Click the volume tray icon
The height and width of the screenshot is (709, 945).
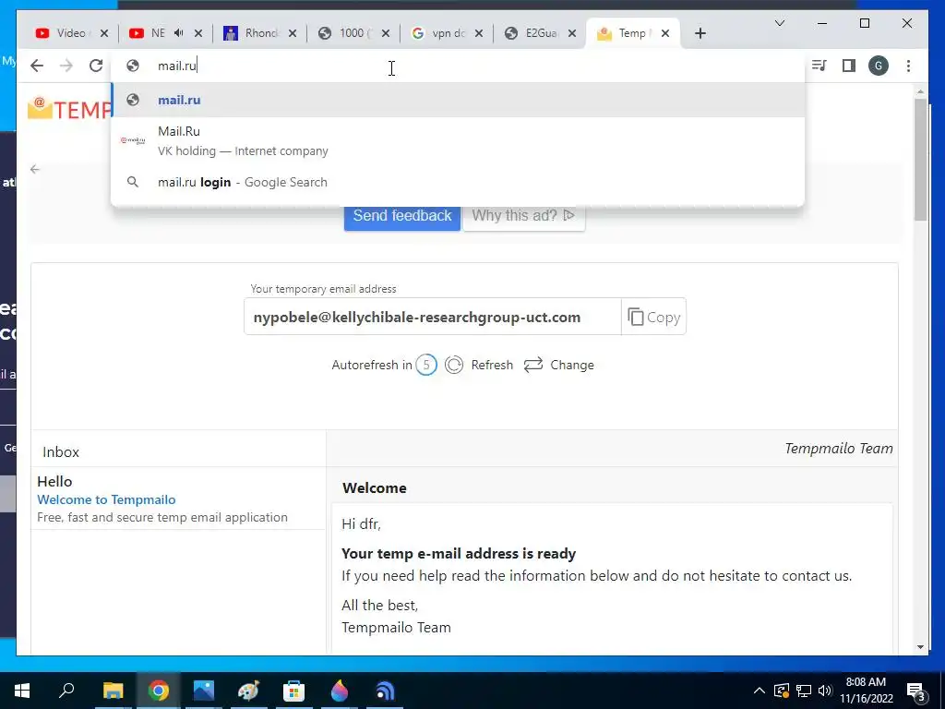point(825,691)
